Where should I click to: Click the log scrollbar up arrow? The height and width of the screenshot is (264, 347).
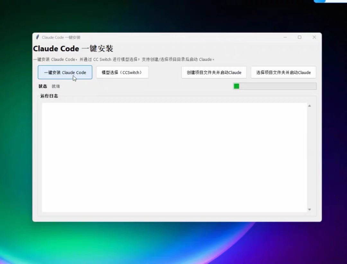coord(310,106)
